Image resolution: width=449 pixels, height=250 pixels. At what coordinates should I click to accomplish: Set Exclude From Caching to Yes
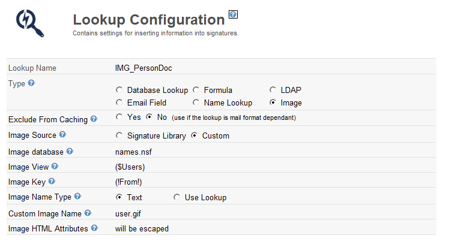point(119,117)
